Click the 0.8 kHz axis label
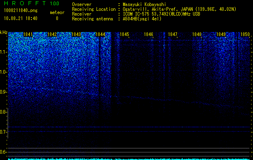 point(3,112)
